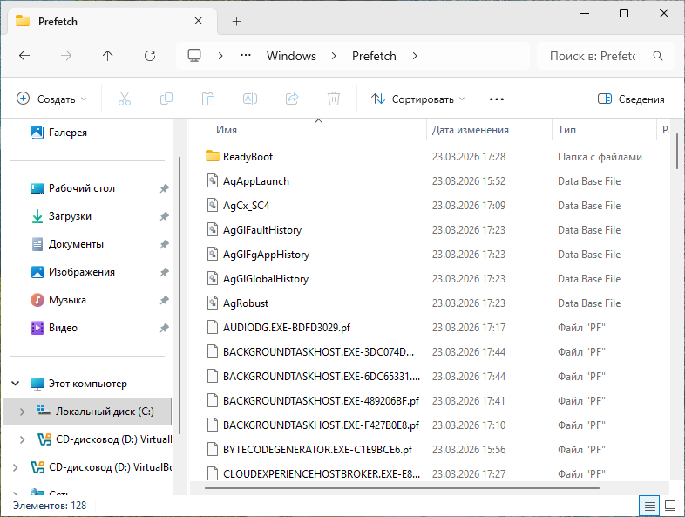Screen dimensions: 685x517
Task: Refresh the current folder view
Action: pyautogui.click(x=149, y=56)
